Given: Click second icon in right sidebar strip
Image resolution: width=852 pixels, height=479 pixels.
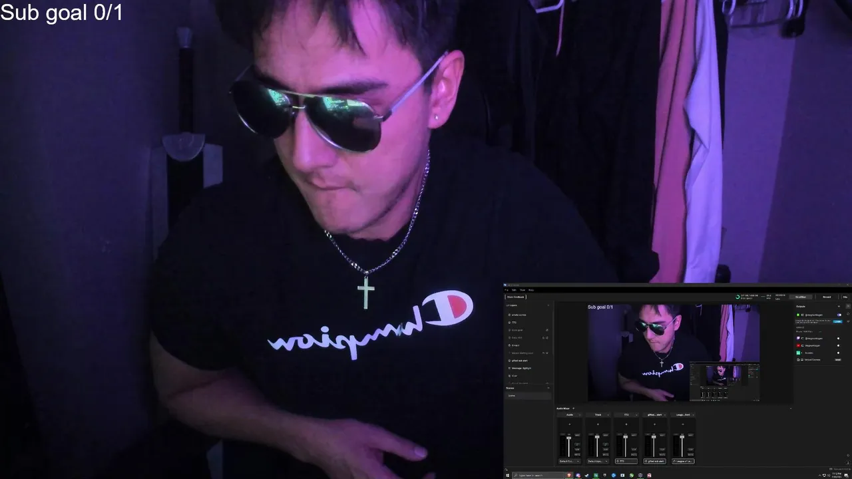Looking at the screenshot, I should (x=848, y=314).
